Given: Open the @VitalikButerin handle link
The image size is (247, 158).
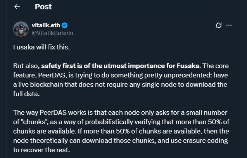Looking at the screenshot, I should click(52, 33).
